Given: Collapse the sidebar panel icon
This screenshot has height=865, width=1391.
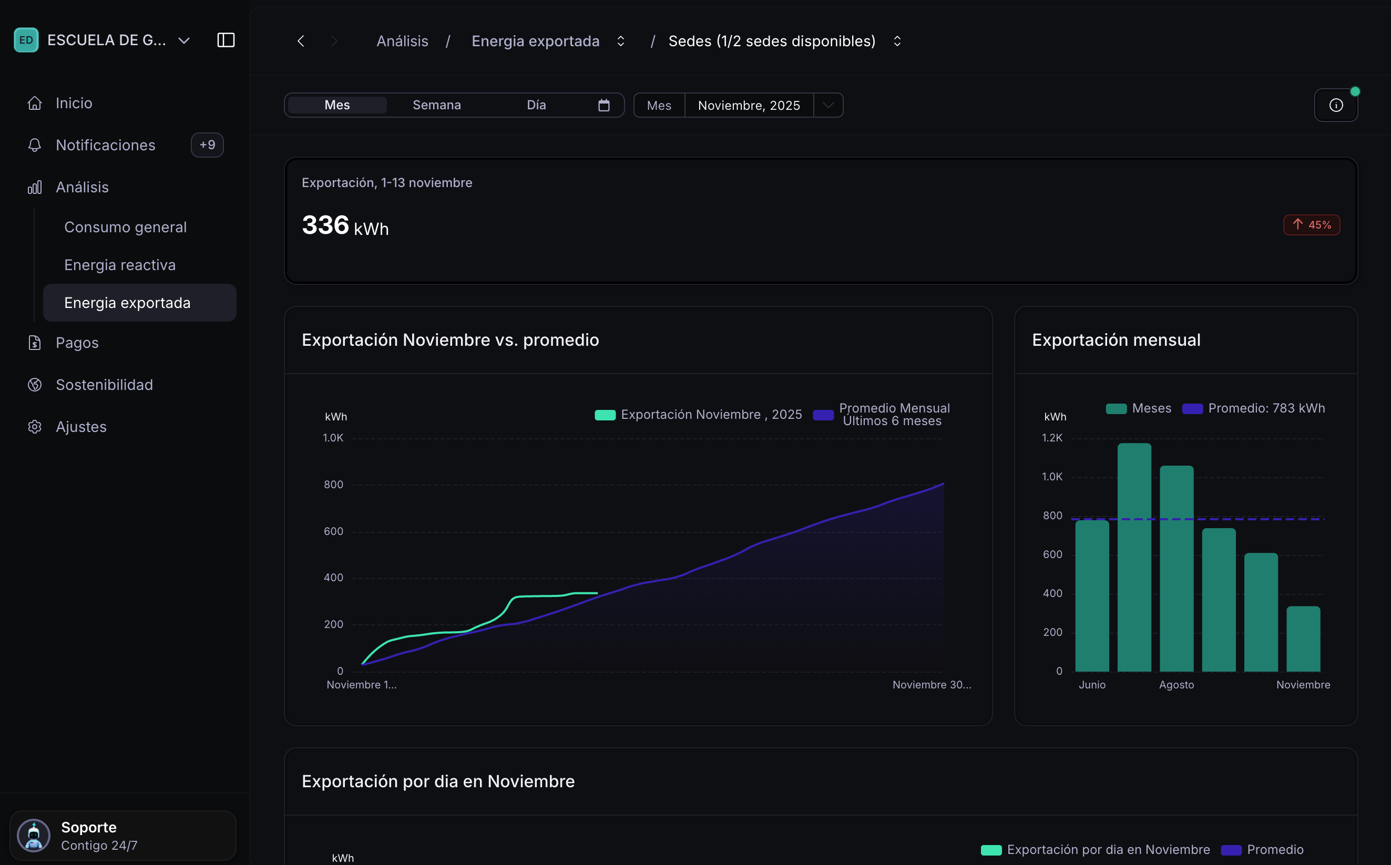Looking at the screenshot, I should (226, 40).
